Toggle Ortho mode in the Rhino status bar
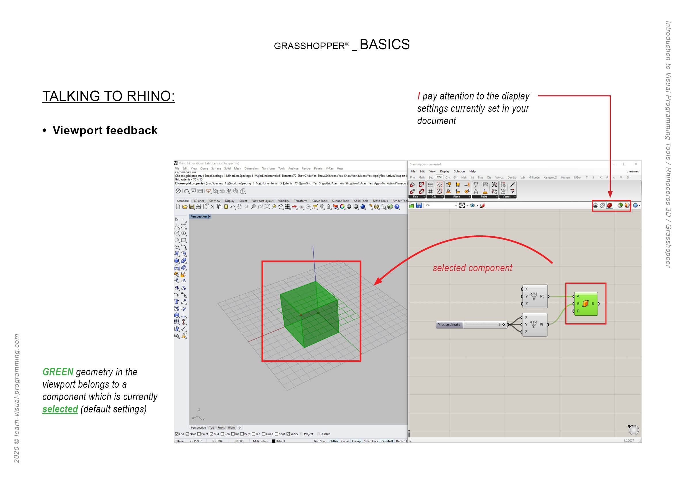This screenshot has width=685, height=484. point(333,441)
